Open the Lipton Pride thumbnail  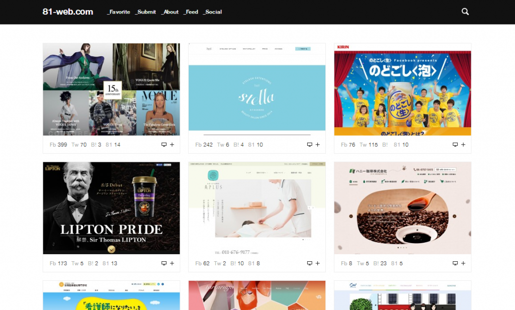111,208
